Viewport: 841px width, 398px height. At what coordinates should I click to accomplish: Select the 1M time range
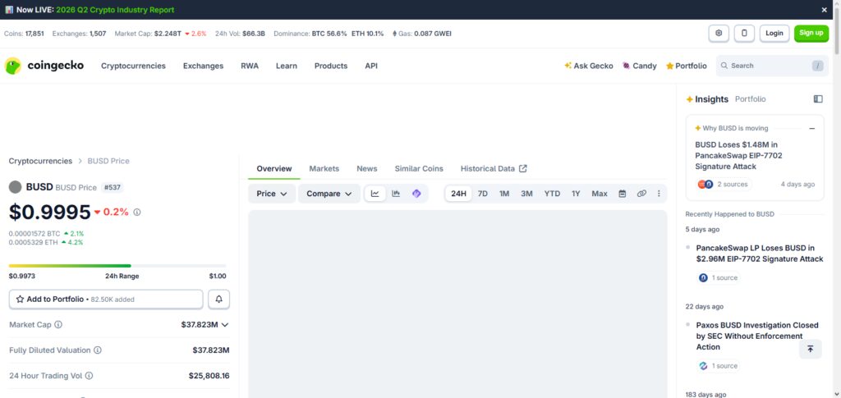[504, 194]
